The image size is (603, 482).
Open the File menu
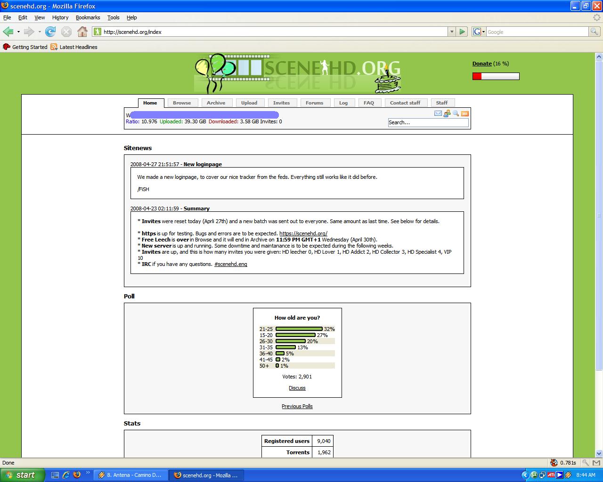pyautogui.click(x=7, y=17)
